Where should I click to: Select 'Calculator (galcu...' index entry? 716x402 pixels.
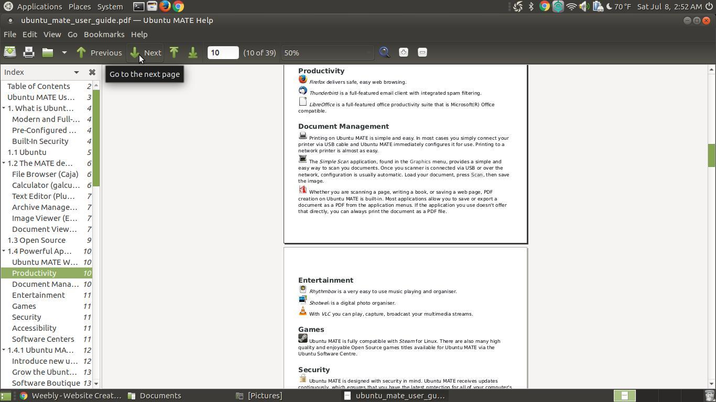[x=47, y=185]
